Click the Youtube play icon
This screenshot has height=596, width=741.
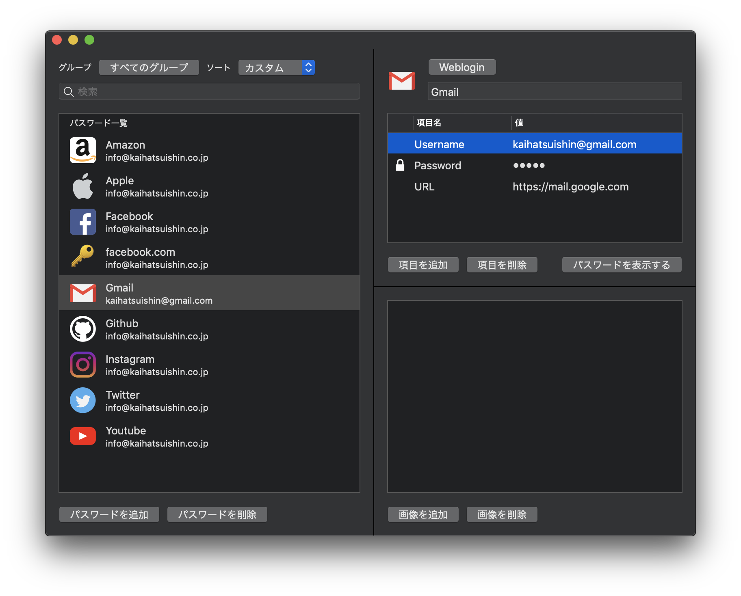(83, 436)
